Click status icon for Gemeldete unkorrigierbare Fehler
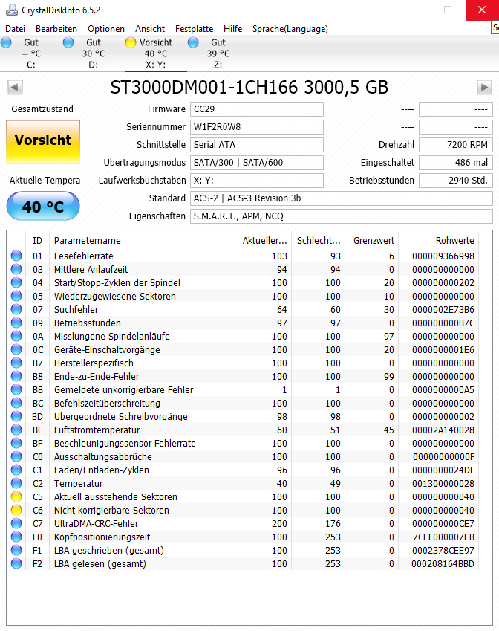 coord(16,390)
